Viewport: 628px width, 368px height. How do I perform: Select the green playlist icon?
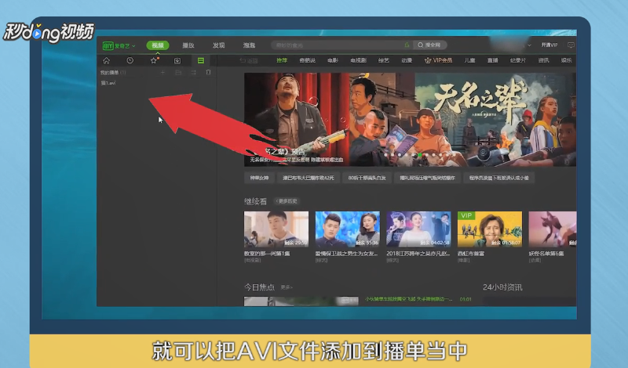[201, 60]
